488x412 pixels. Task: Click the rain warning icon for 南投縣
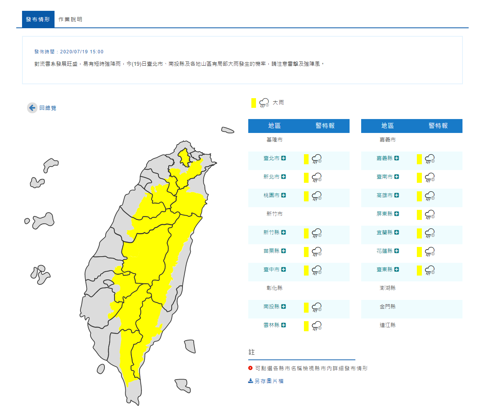[317, 307]
